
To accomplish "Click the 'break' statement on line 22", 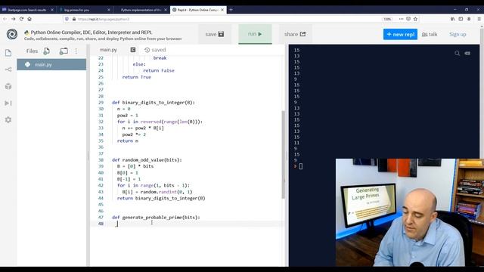I will (x=160, y=58).
